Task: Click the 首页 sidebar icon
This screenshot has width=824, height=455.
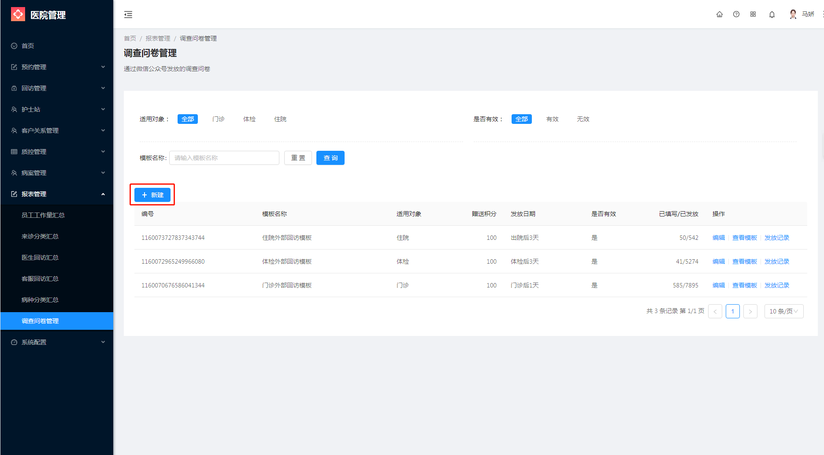Action: (x=14, y=46)
